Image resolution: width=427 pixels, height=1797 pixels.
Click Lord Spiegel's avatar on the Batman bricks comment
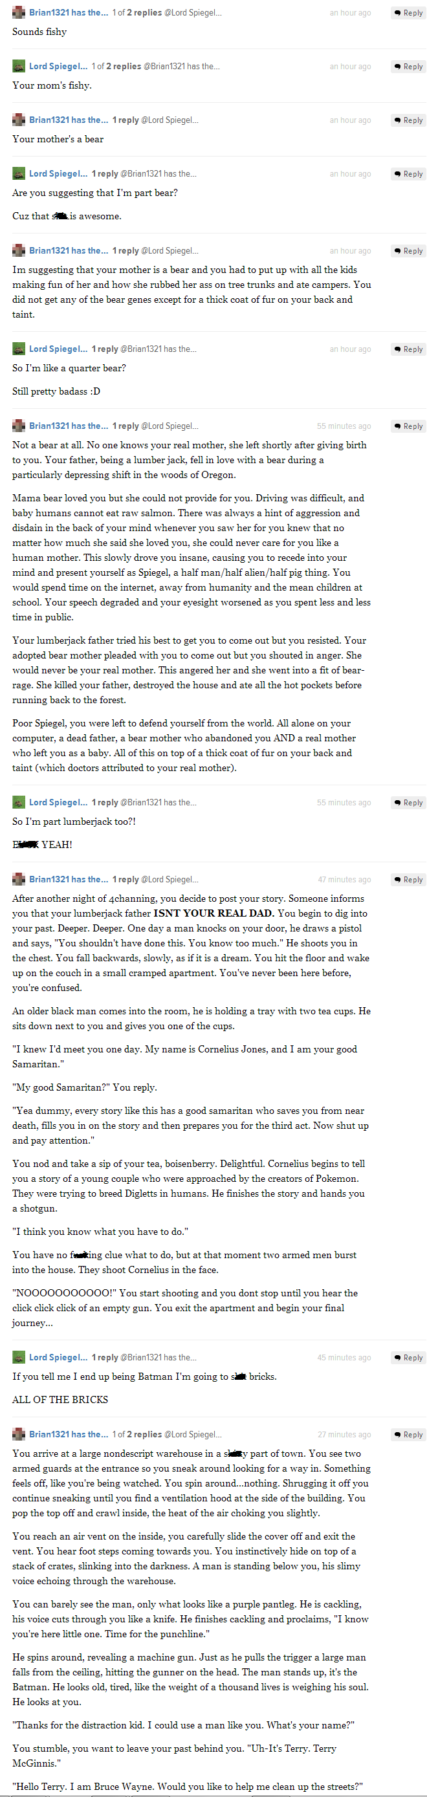click(19, 1357)
